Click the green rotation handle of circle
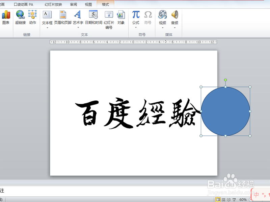The image size is (270, 202). 225,80
